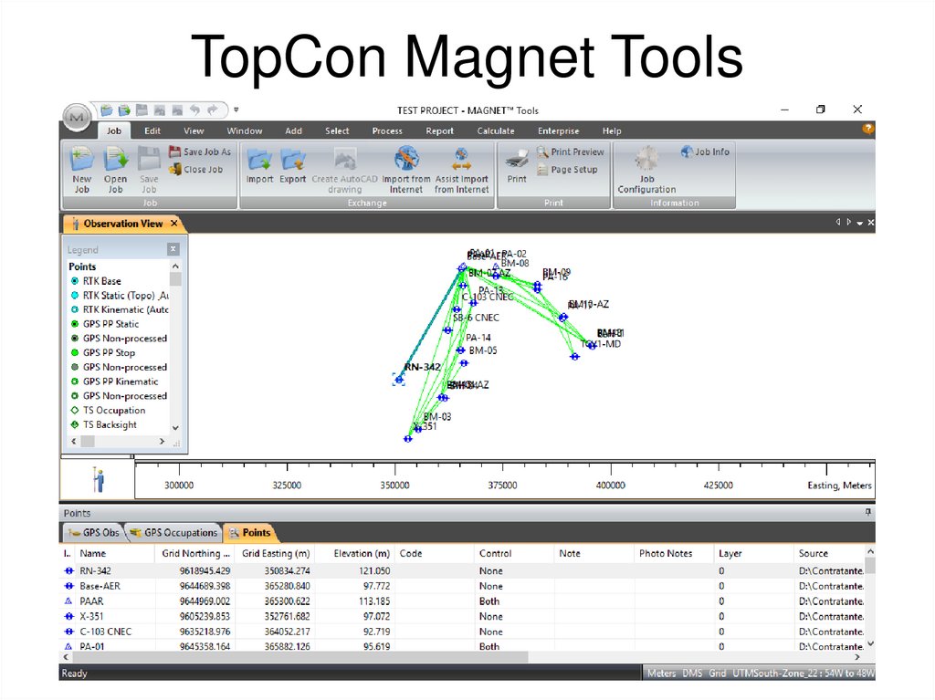Click the Open Job icon
Viewport: 935px width, 700px height.
coord(115,170)
